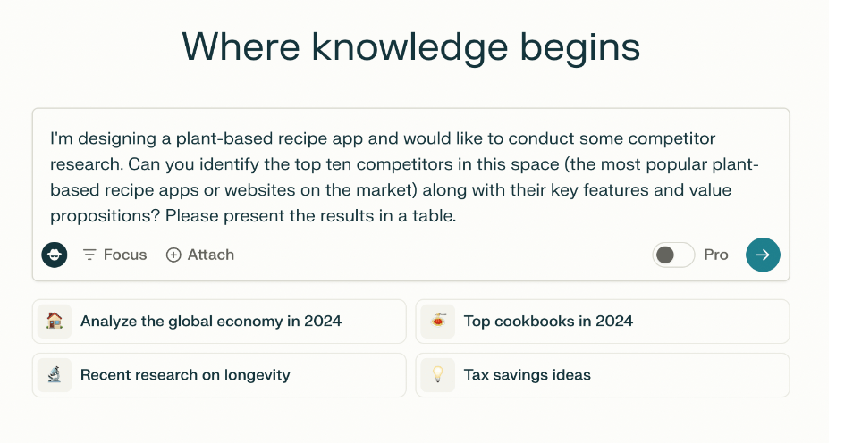This screenshot has width=853, height=443.
Task: Enable the Pro toggle switch
Action: coord(673,255)
